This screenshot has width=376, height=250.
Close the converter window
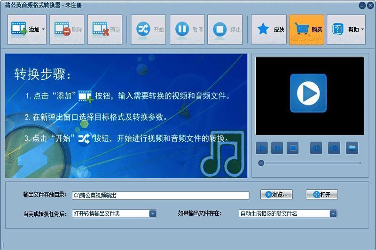tap(370, 6)
